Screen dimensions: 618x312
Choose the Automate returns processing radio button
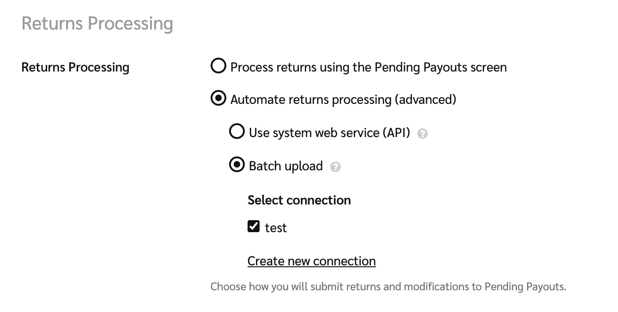coord(218,98)
